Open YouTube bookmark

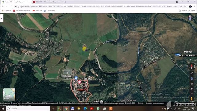(37, 11)
